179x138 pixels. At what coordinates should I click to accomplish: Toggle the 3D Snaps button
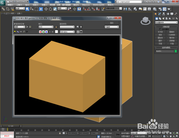pyautogui.click(x=84, y=9)
